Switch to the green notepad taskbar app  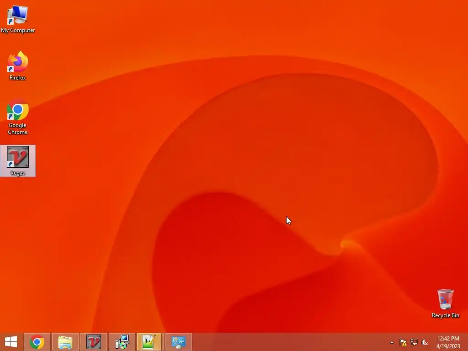[149, 342]
